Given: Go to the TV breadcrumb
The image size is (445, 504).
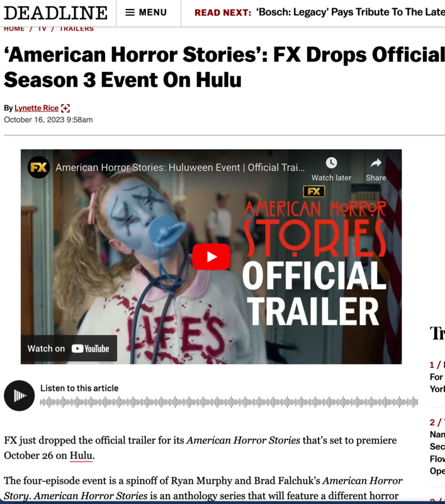Looking at the screenshot, I should click(x=42, y=28).
